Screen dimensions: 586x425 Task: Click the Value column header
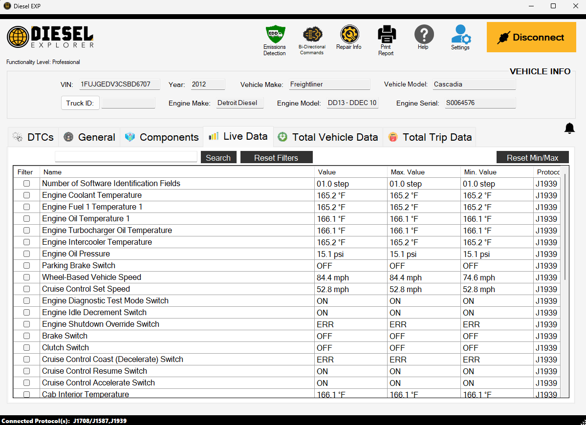point(351,172)
